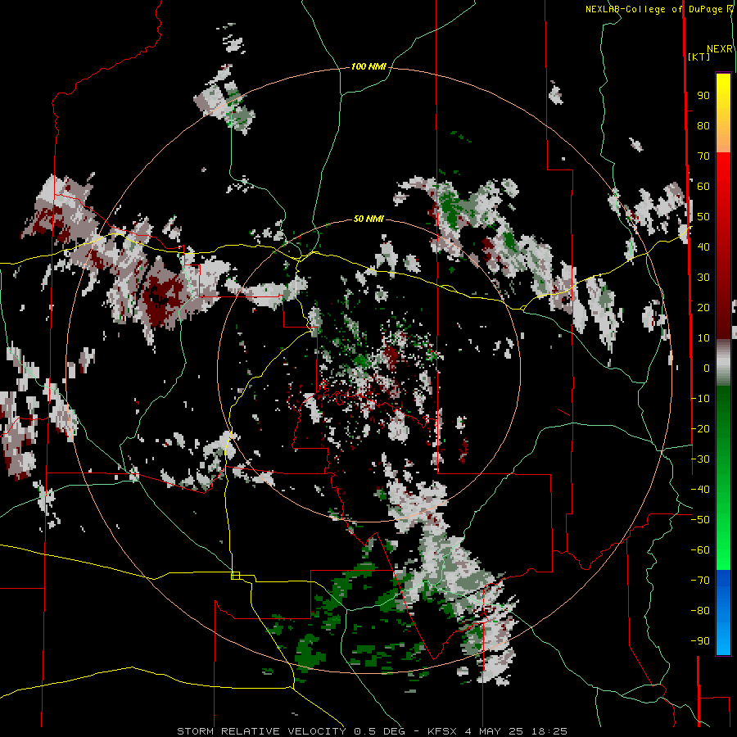737x737 pixels.
Task: Select the positive 30 scale label
Action: pyautogui.click(x=703, y=278)
